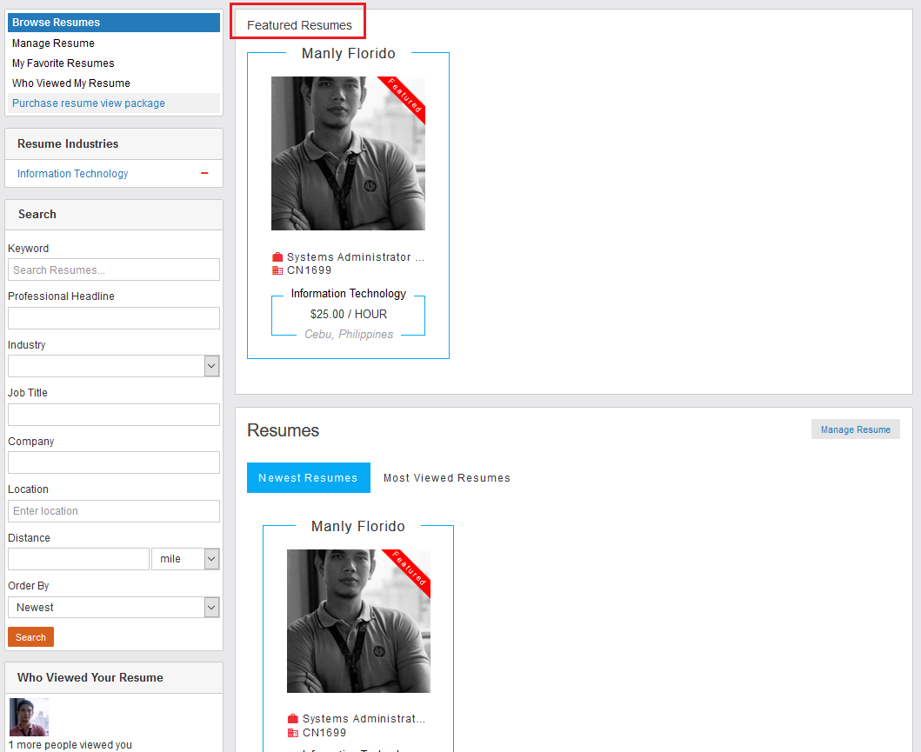
Task: Focus the Company field
Action: (114, 463)
